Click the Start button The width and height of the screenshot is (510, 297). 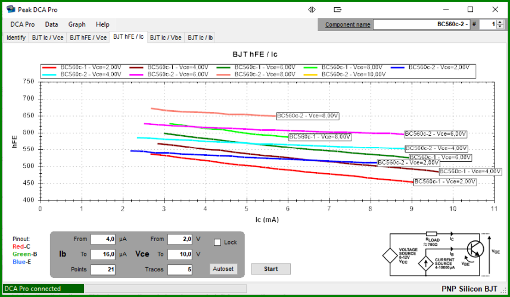pyautogui.click(x=270, y=269)
